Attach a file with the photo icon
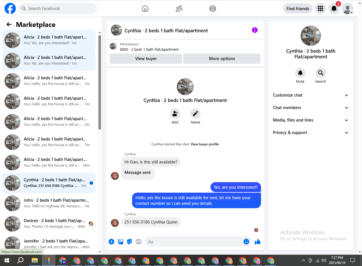Image resolution: width=362 pixels, height=266 pixels. (120, 242)
